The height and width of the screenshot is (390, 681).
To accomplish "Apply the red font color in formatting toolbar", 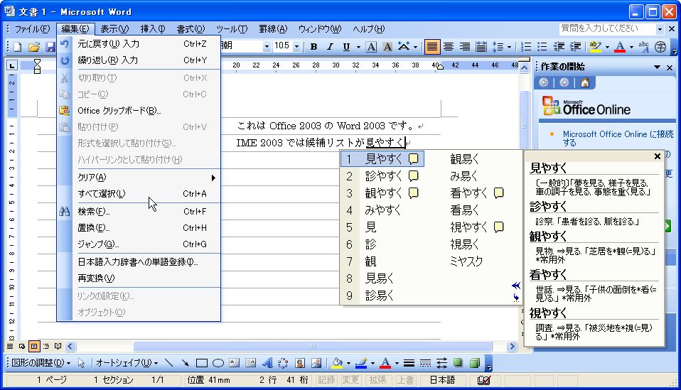I will pos(620,46).
